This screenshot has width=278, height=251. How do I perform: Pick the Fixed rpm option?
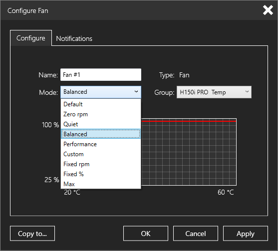101,164
